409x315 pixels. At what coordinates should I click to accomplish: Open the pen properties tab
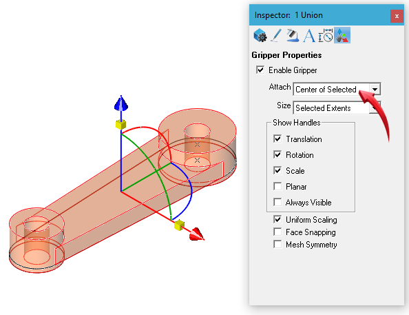[276, 35]
